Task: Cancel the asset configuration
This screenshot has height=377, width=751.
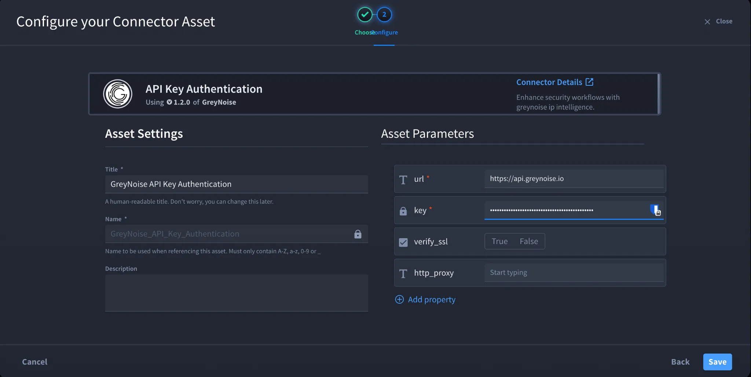Action: tap(34, 362)
